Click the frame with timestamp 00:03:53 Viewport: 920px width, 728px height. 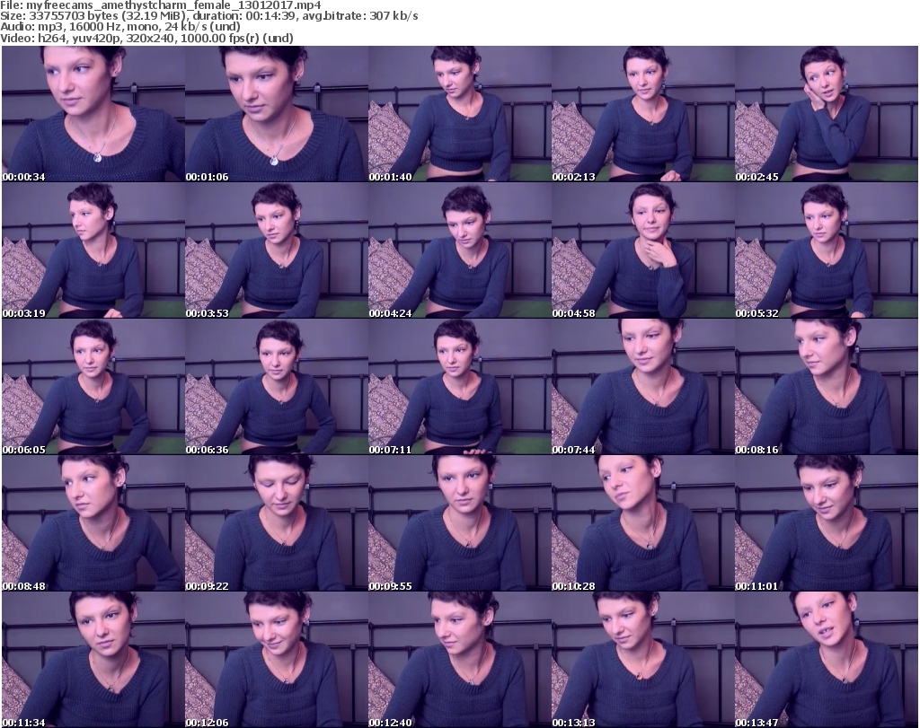pos(277,250)
